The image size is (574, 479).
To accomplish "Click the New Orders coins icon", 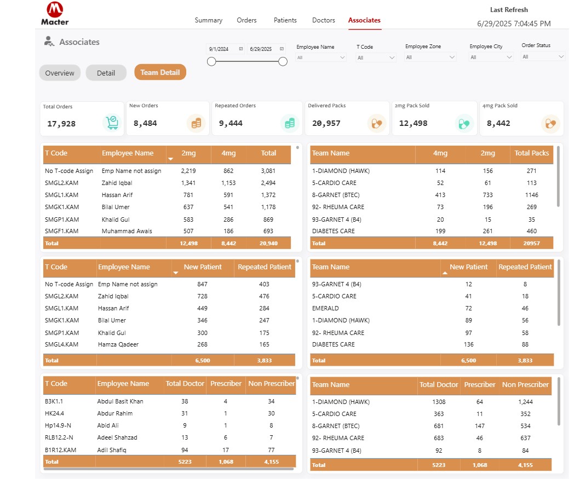I will (196, 123).
